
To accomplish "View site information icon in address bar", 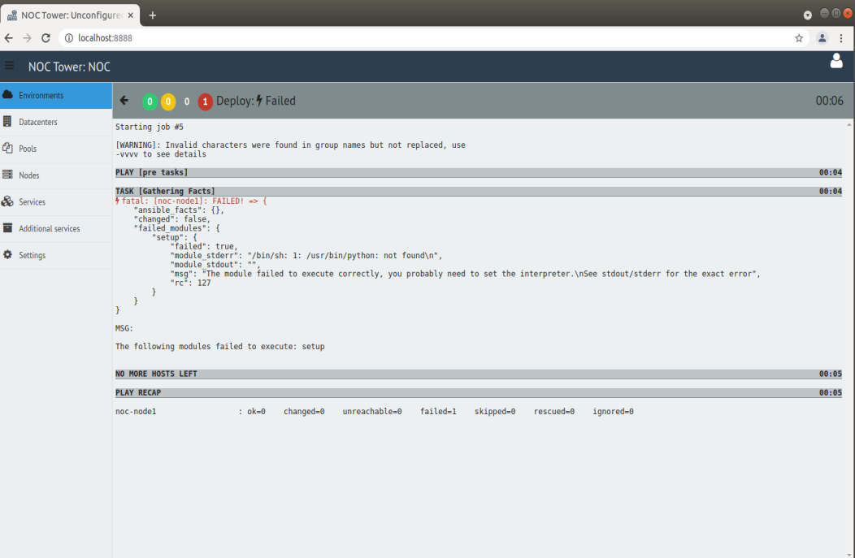I will (69, 37).
